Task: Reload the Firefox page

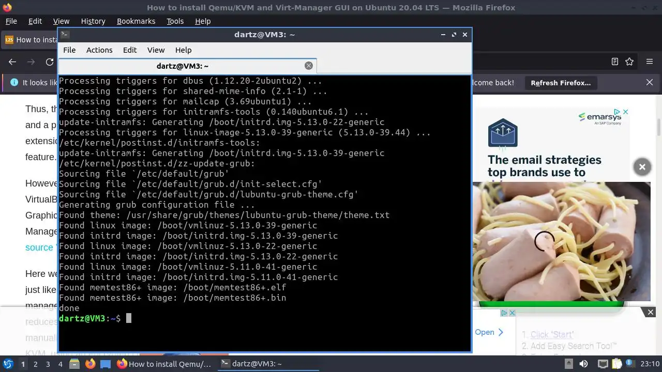Action: point(50,61)
